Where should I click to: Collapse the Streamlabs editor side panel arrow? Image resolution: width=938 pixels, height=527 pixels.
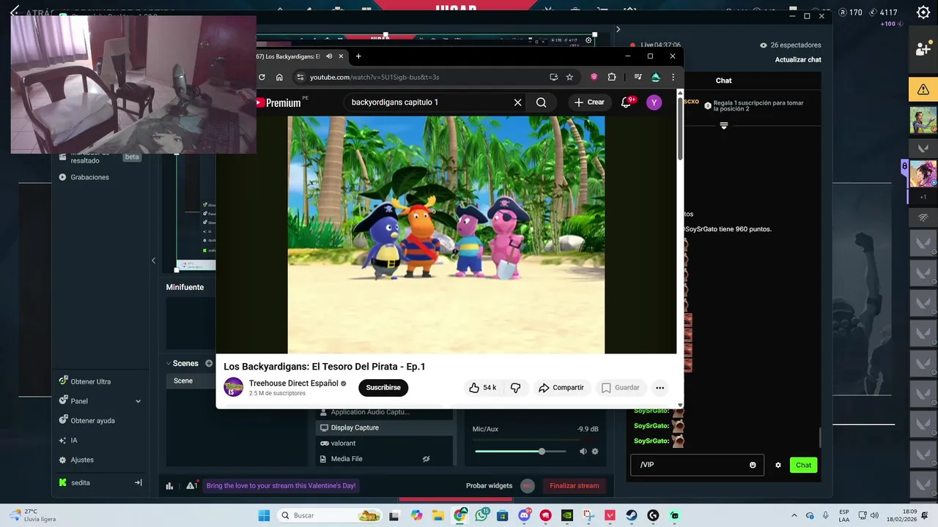(153, 261)
